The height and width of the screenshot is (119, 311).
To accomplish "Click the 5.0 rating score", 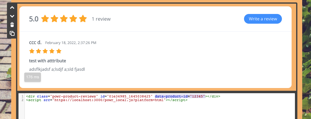I will pyautogui.click(x=34, y=19).
